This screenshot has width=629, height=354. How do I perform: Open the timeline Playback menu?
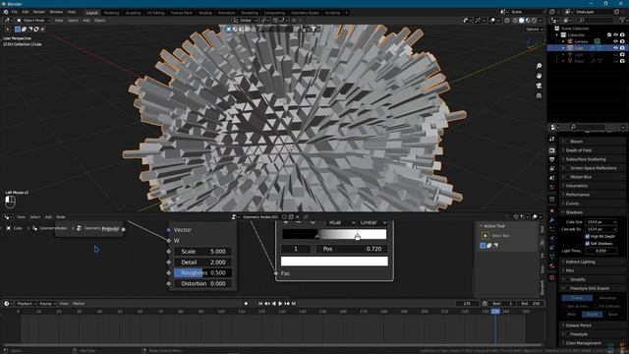(27, 304)
